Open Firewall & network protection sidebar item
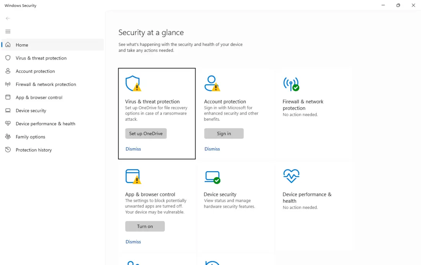This screenshot has height=265, width=421. (x=53, y=84)
